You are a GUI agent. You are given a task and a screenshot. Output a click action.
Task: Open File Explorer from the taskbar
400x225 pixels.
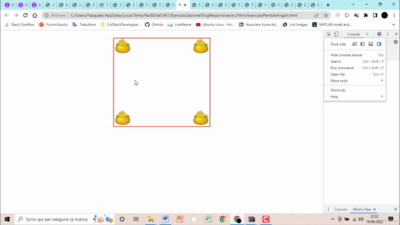(151, 219)
